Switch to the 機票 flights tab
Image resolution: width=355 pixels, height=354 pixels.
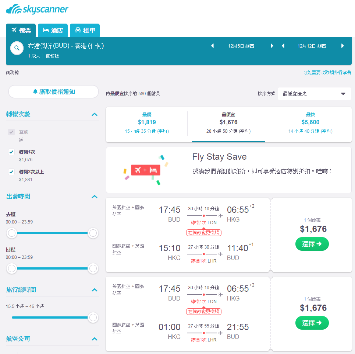(x=21, y=30)
